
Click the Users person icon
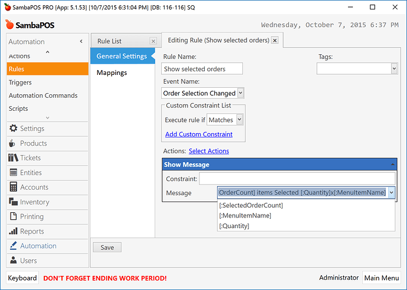tap(13, 260)
